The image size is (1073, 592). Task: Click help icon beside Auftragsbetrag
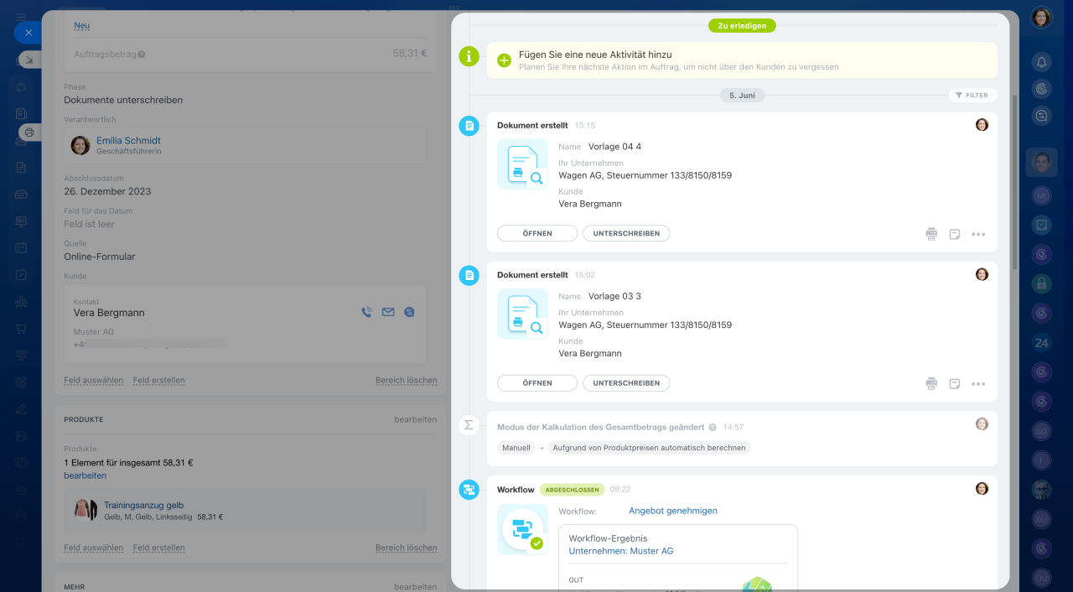click(x=142, y=55)
